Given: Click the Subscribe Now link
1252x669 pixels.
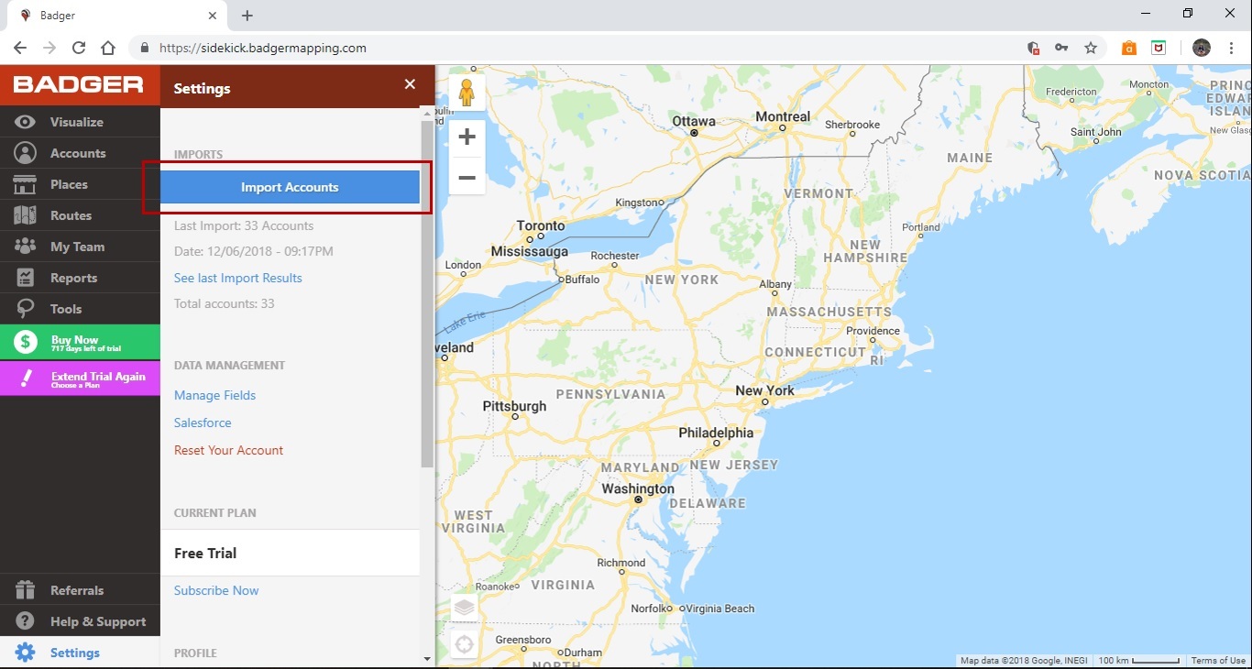Looking at the screenshot, I should click(x=216, y=590).
